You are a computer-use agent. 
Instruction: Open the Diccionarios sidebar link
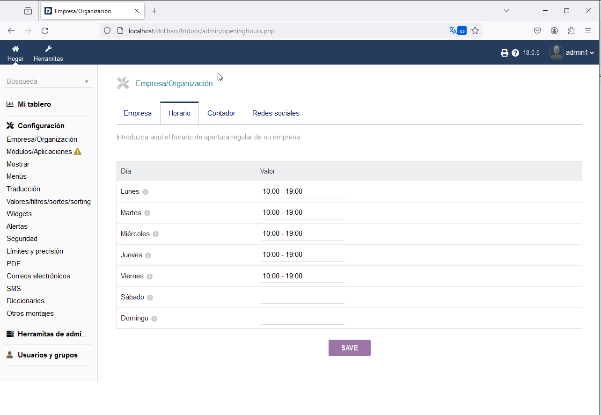coord(25,301)
